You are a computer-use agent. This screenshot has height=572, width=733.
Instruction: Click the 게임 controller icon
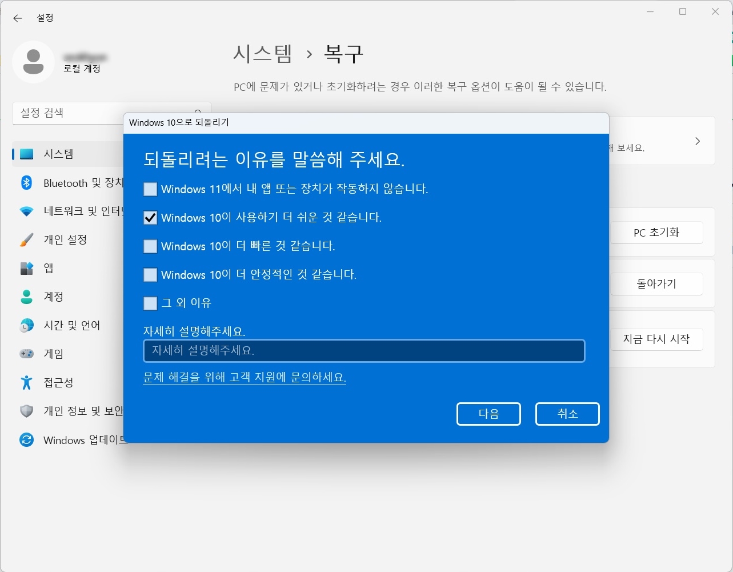pos(26,354)
